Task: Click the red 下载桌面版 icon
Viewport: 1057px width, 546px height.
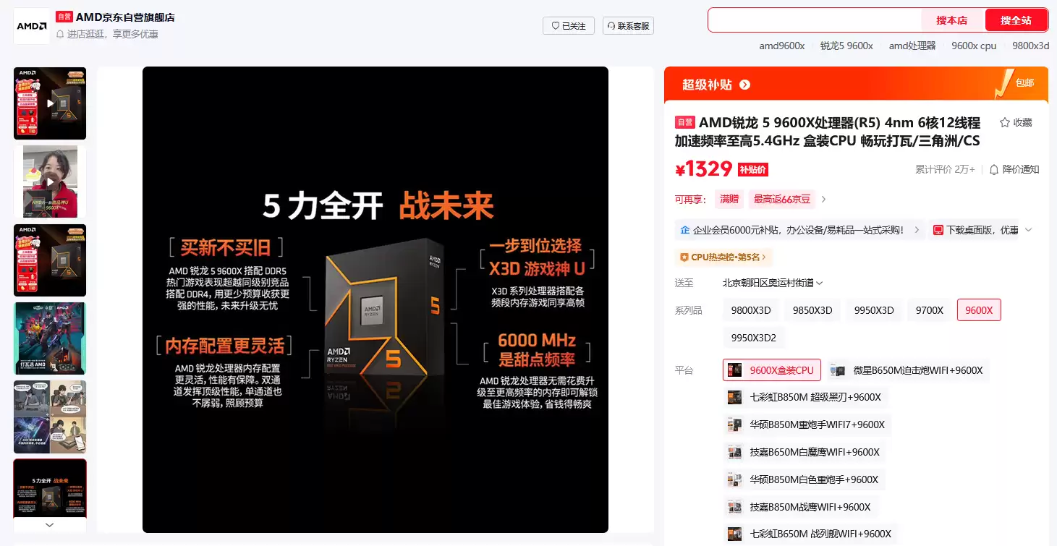Action: [938, 230]
